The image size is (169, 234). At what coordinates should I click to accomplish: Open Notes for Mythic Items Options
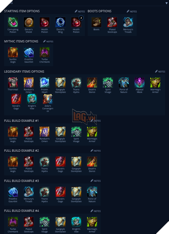point(48,41)
